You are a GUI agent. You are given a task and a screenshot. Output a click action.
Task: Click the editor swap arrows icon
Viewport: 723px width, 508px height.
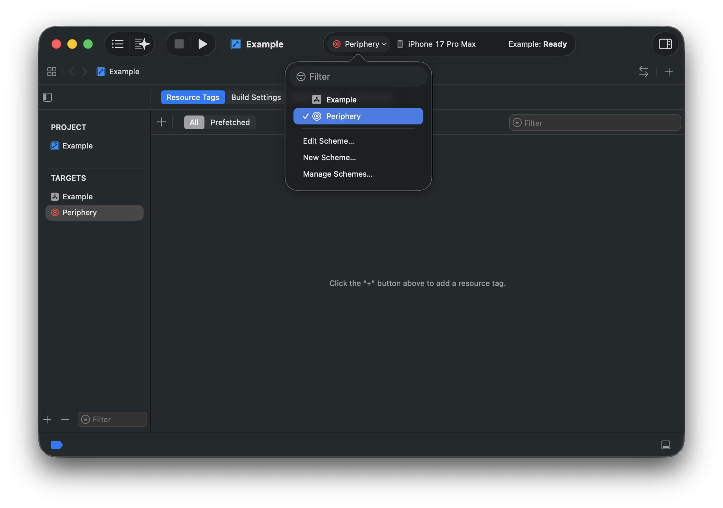click(643, 71)
